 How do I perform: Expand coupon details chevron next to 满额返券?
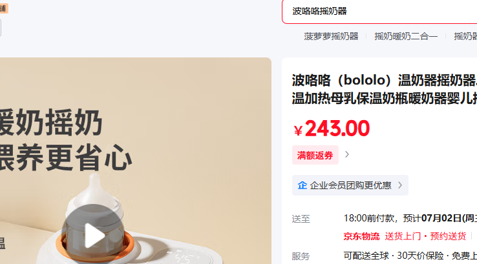tap(347, 155)
